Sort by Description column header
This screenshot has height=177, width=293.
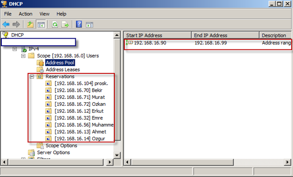click(276, 35)
